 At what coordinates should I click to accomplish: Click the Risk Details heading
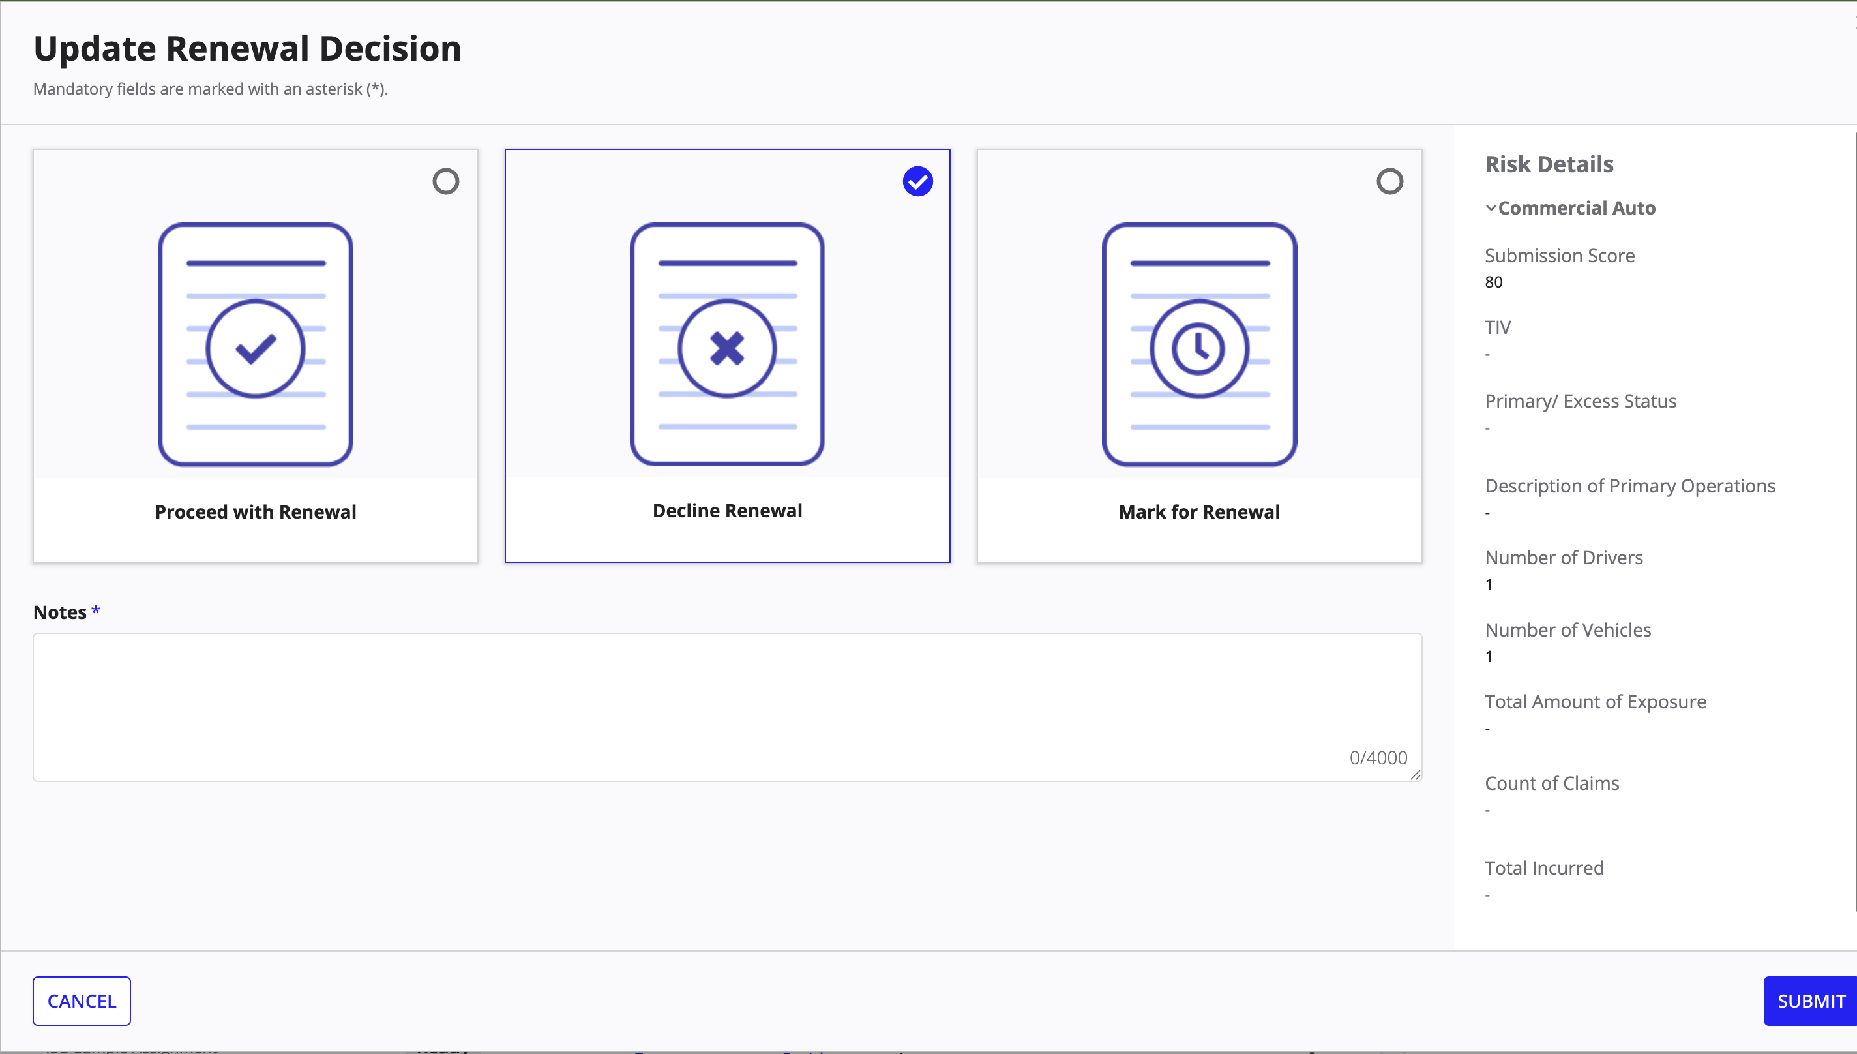point(1549,164)
